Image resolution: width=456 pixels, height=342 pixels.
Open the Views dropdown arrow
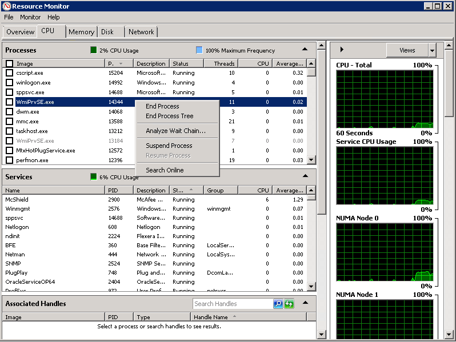[432, 50]
